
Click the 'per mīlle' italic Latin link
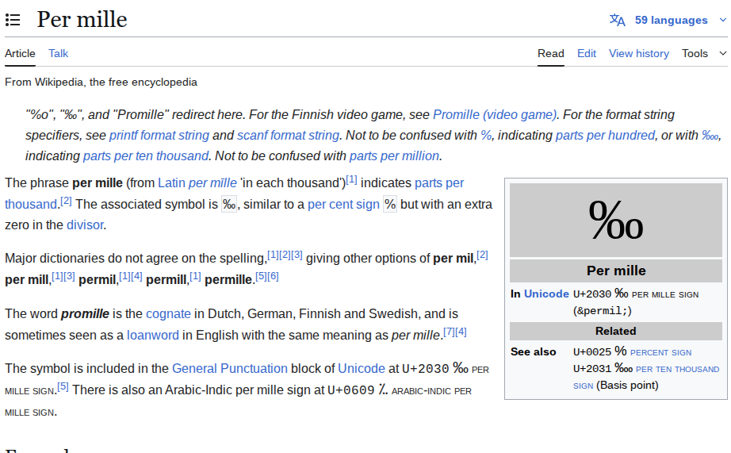pyautogui.click(x=212, y=183)
